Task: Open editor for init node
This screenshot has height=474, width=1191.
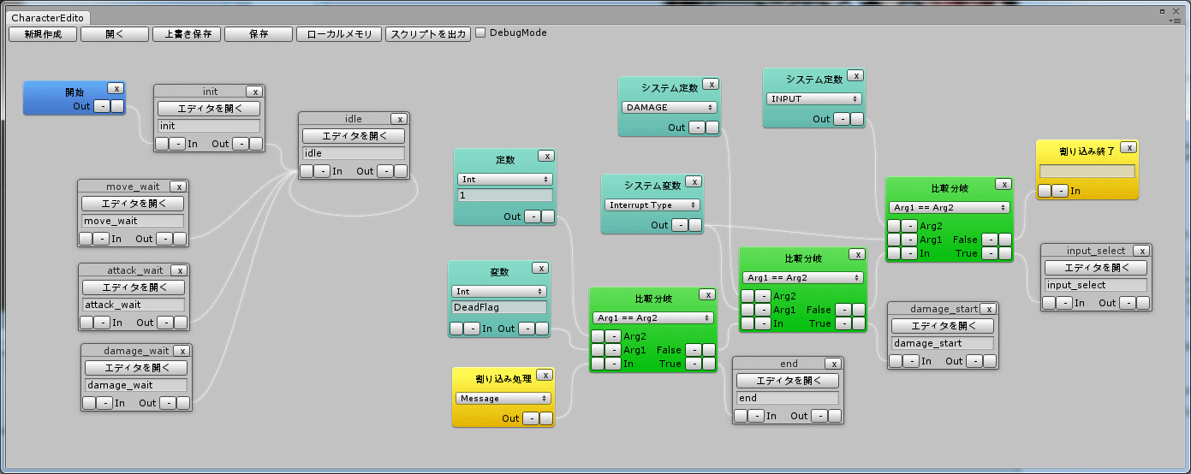Action: [209, 109]
